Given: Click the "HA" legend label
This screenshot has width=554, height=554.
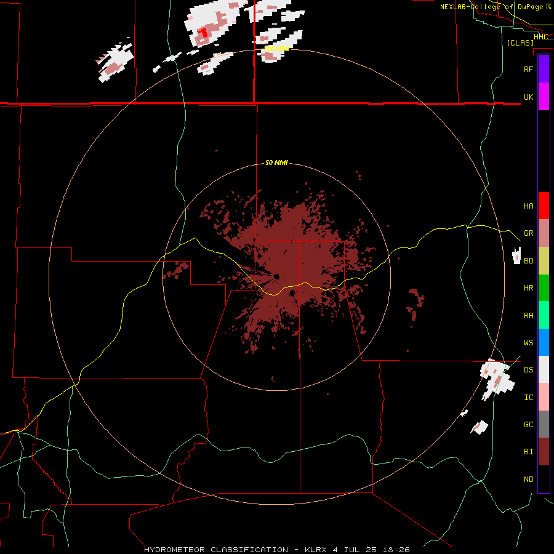Looking at the screenshot, I should click(x=528, y=206).
